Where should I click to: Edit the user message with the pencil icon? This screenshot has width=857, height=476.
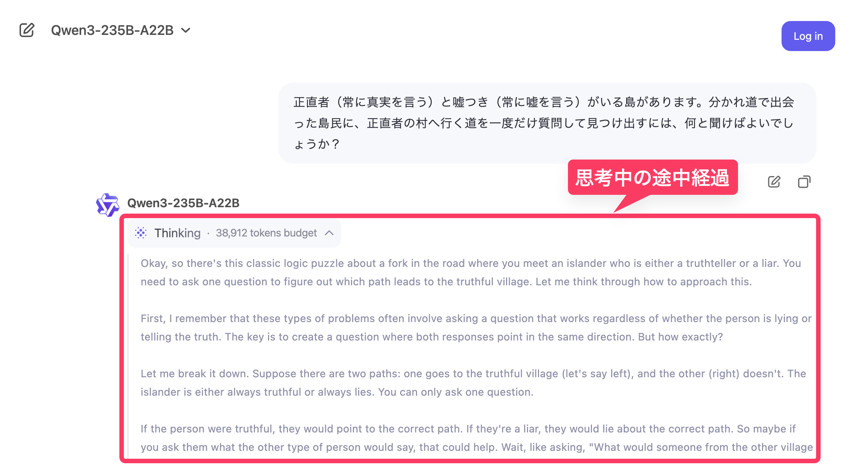tap(774, 182)
